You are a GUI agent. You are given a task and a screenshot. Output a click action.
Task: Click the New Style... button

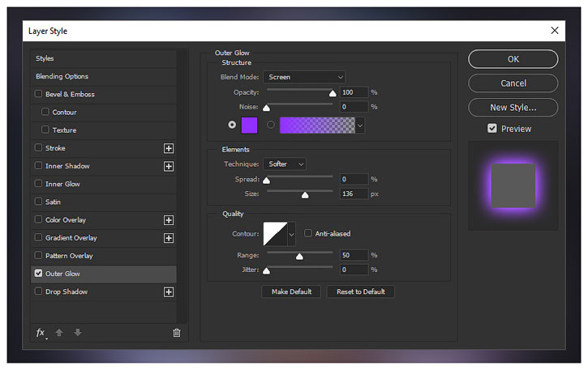coord(513,108)
